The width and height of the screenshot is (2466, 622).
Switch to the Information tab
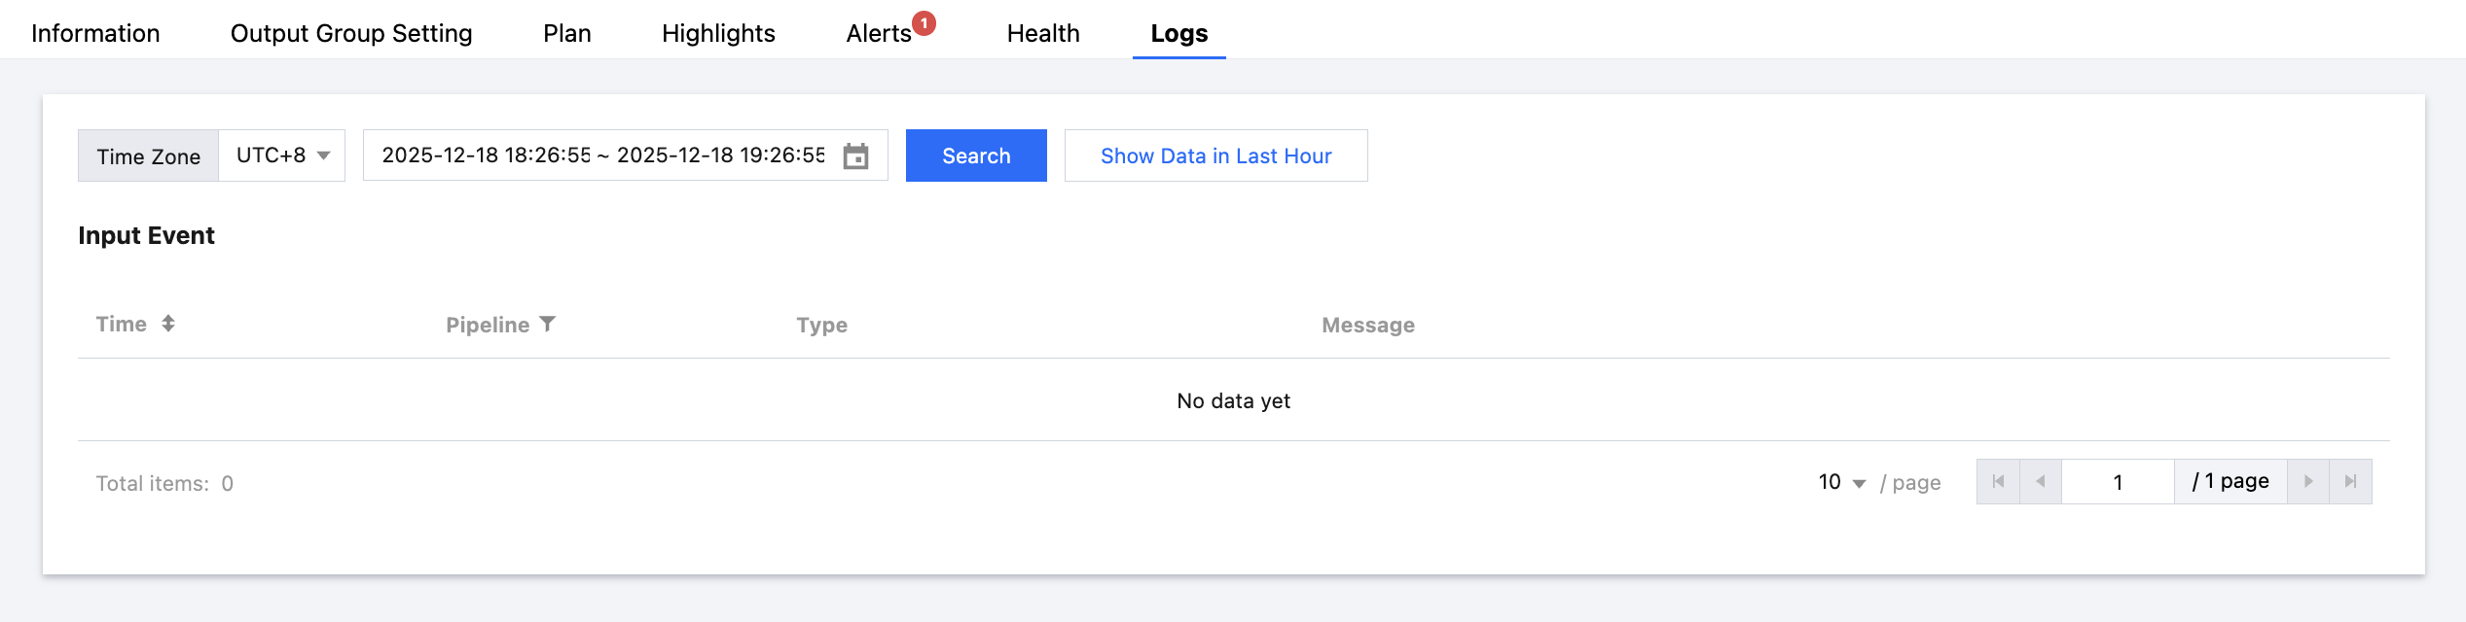[x=95, y=33]
